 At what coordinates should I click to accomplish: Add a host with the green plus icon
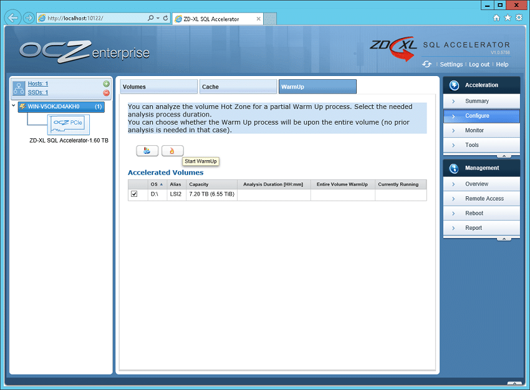(x=106, y=83)
